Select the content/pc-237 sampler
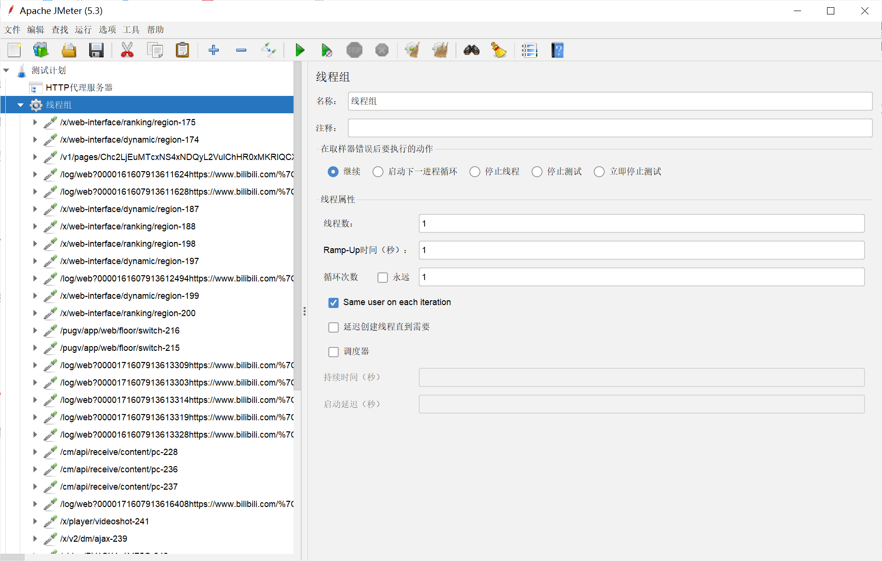The width and height of the screenshot is (882, 561). tap(119, 487)
